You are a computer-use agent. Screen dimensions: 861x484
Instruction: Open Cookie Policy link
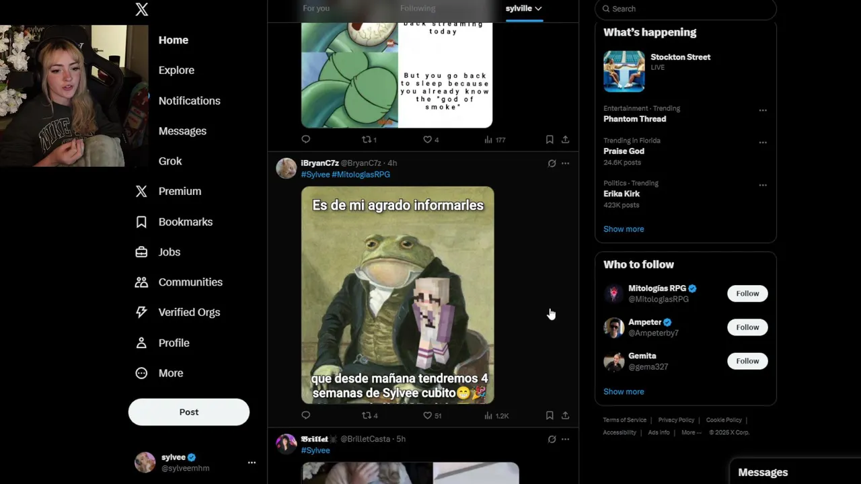(x=724, y=420)
